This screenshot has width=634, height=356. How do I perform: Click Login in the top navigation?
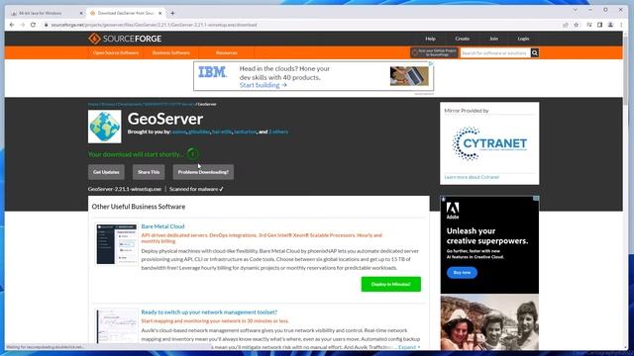click(x=523, y=39)
